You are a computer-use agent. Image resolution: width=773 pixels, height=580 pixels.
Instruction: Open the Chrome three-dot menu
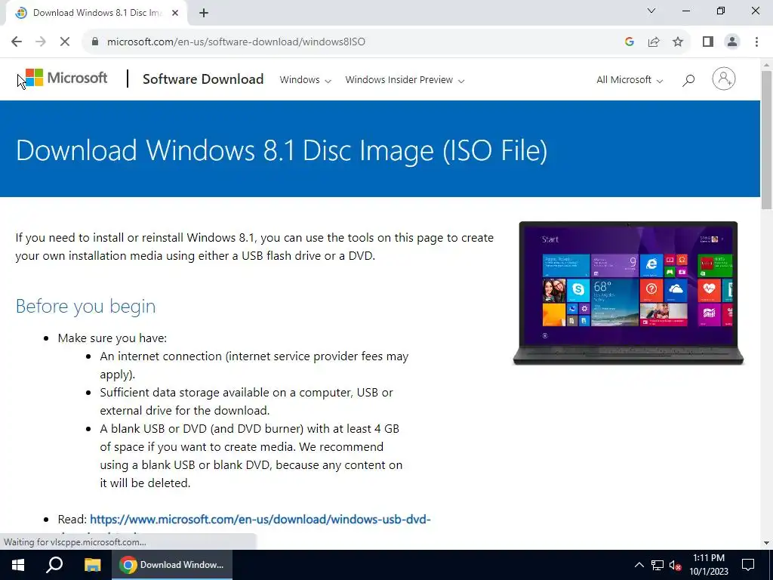coord(756,42)
